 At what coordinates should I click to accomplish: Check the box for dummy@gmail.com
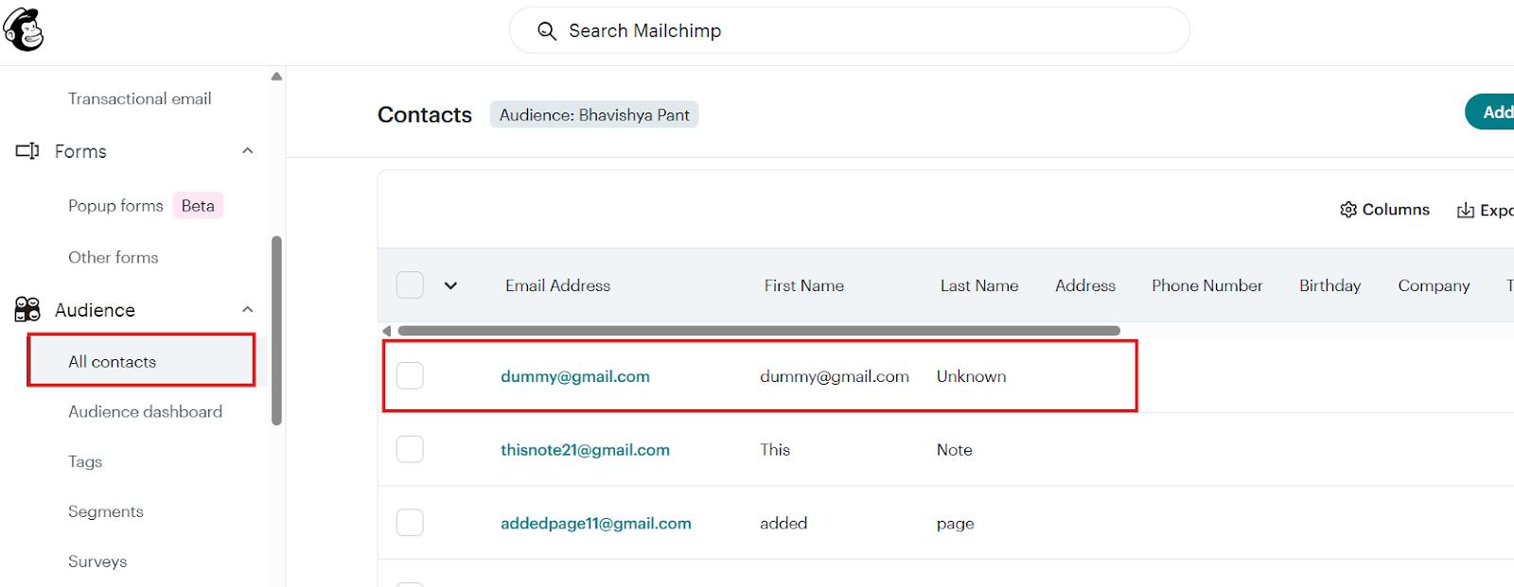pos(410,375)
